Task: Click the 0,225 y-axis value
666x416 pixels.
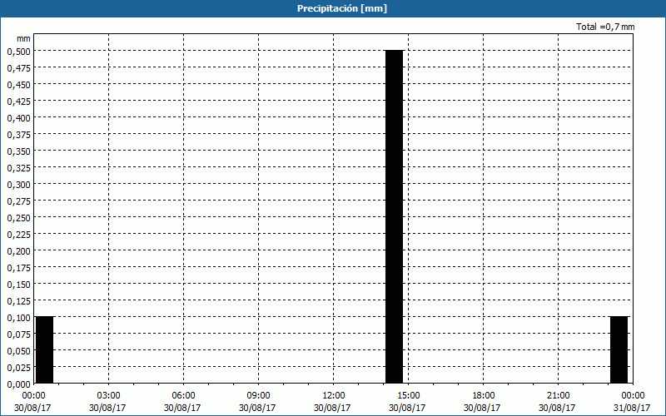Action: [18, 235]
